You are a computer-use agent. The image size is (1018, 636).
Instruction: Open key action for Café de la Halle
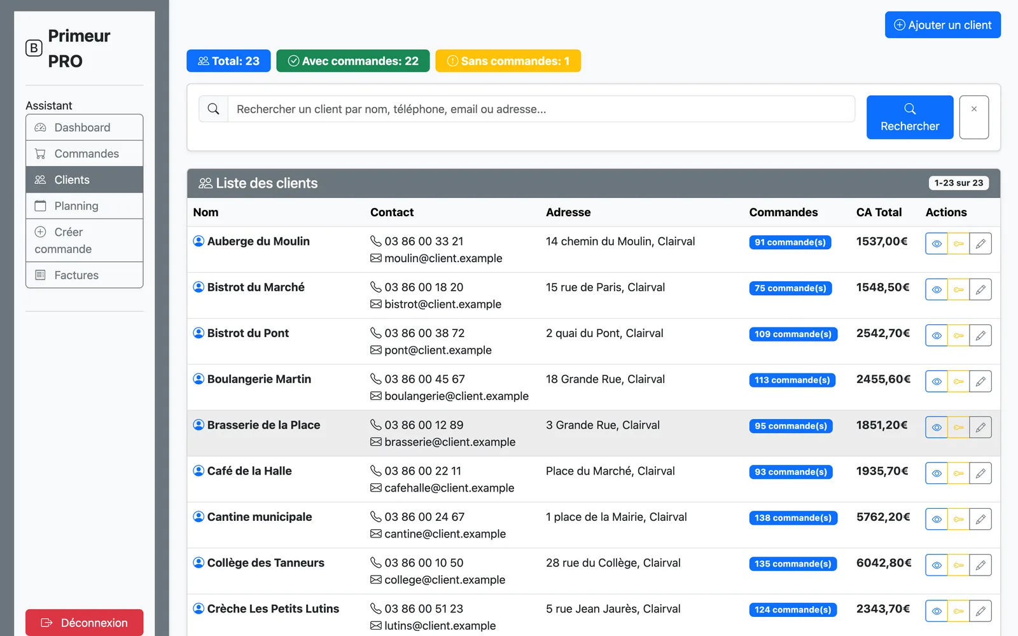point(958,473)
